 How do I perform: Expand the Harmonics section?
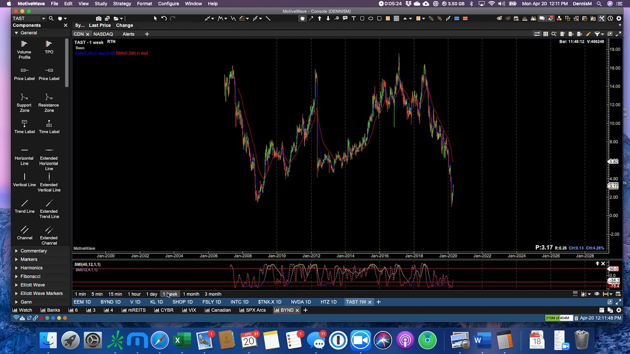coord(16,268)
